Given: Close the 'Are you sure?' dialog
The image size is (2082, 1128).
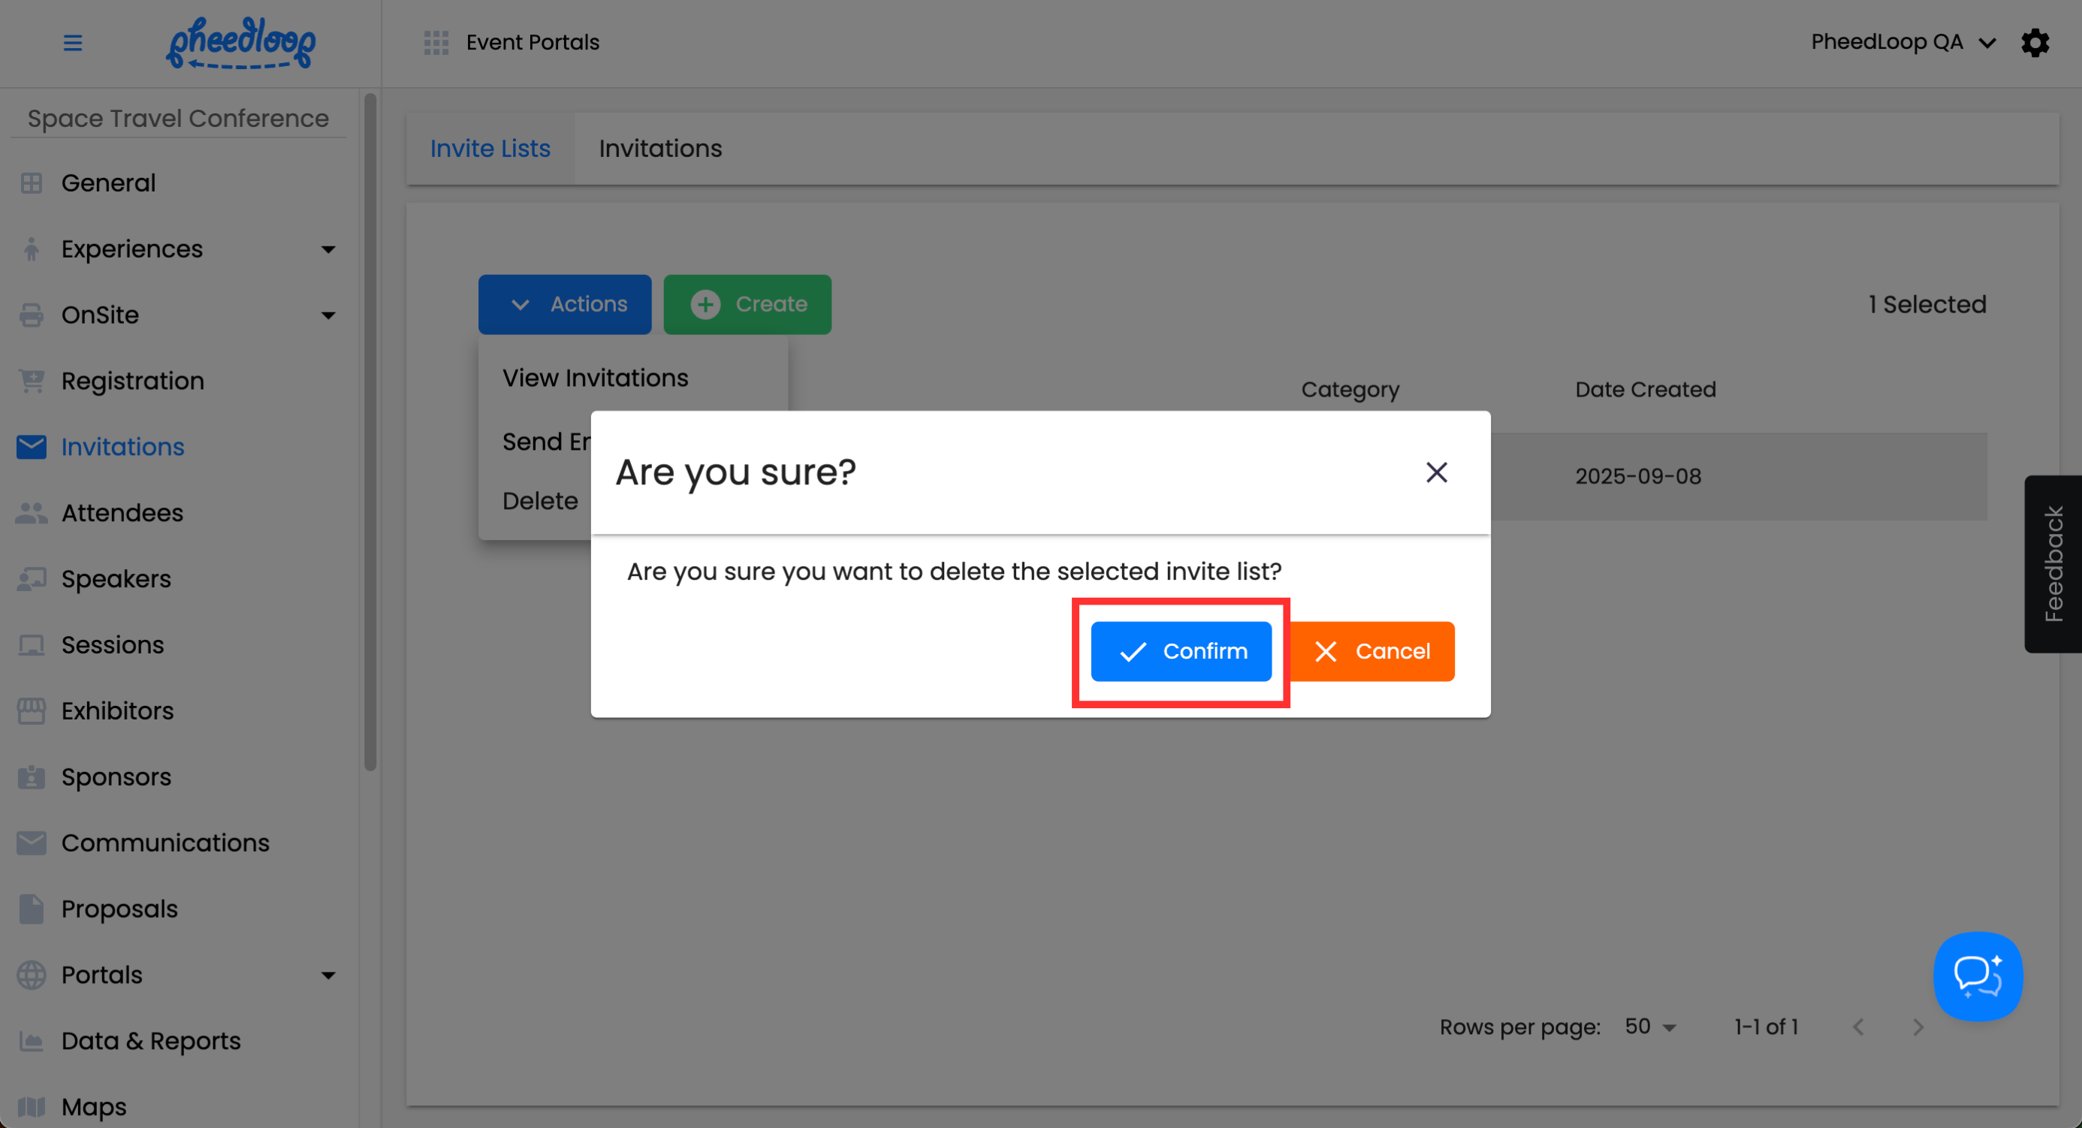Looking at the screenshot, I should click(x=1436, y=472).
